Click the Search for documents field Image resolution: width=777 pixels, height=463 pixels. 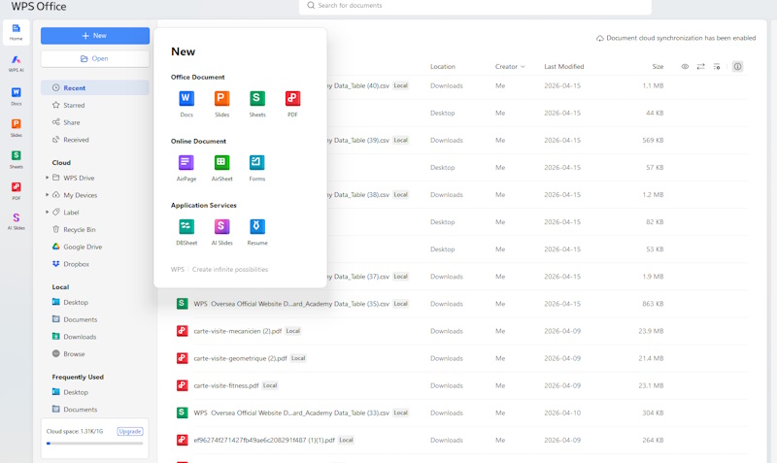pyautogui.click(x=475, y=6)
